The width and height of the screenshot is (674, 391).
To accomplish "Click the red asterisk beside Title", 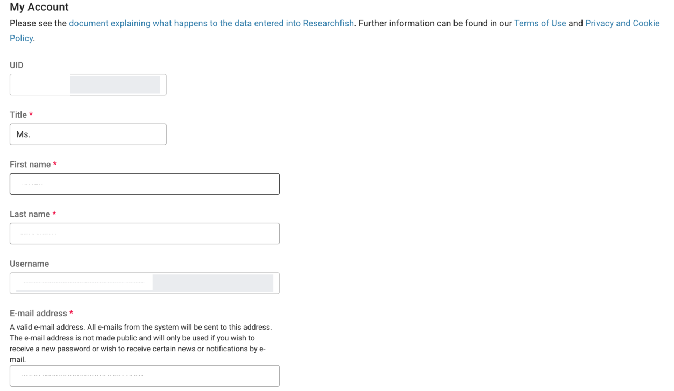I will coord(31,115).
